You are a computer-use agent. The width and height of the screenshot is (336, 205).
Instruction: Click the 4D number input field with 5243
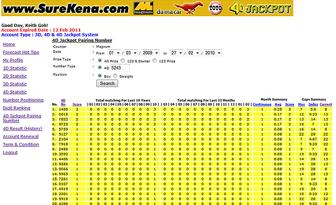point(120,68)
